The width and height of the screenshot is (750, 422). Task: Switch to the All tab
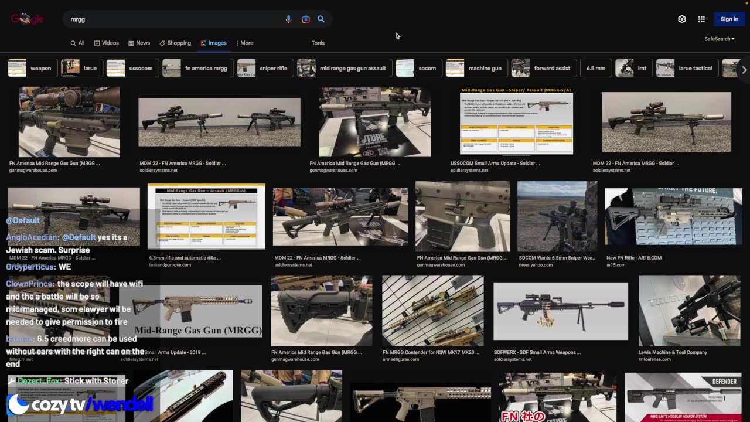click(77, 43)
